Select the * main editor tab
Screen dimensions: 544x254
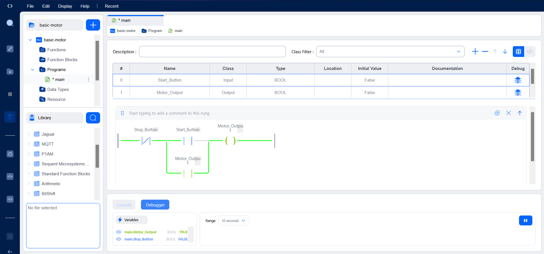coord(135,20)
